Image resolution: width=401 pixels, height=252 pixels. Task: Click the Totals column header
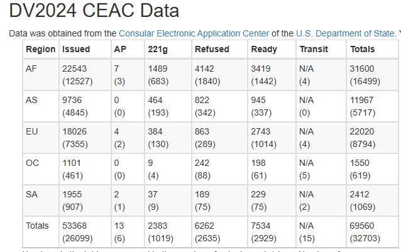[363, 49]
